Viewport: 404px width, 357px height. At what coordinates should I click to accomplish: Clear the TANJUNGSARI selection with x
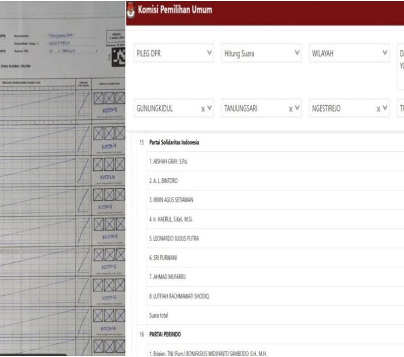[x=291, y=109]
